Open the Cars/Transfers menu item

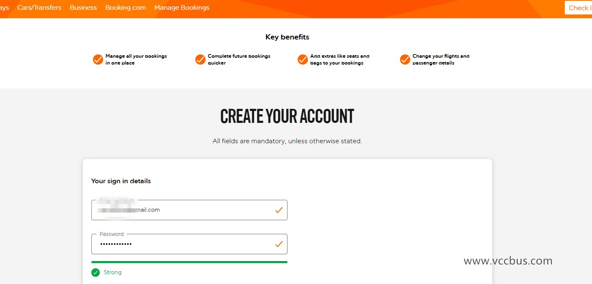tap(39, 8)
